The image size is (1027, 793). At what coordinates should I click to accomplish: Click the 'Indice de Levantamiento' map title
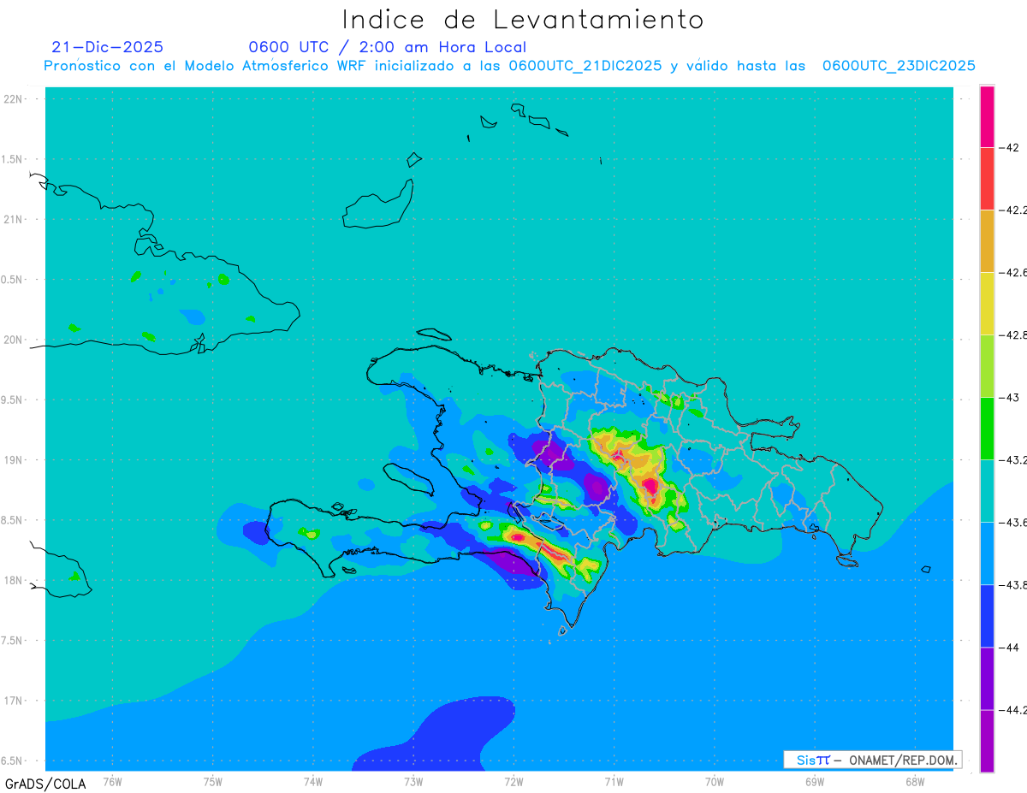tap(522, 20)
